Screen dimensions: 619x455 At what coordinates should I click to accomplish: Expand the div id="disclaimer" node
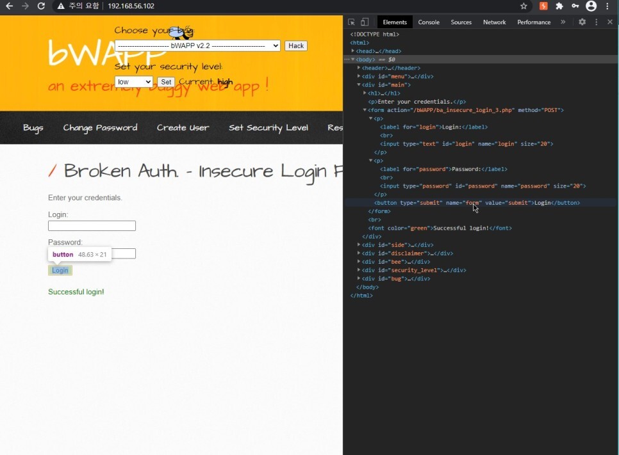click(x=359, y=253)
